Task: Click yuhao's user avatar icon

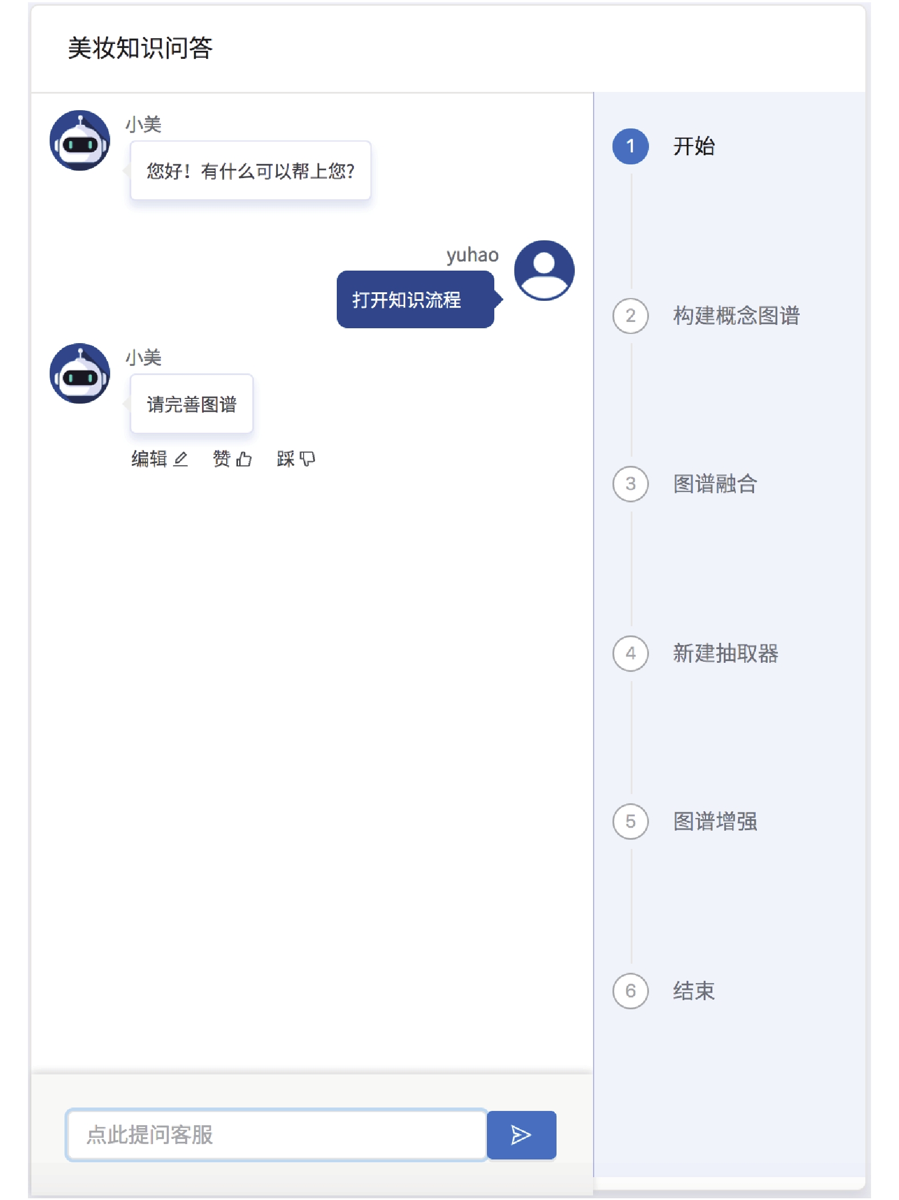Action: [x=544, y=270]
